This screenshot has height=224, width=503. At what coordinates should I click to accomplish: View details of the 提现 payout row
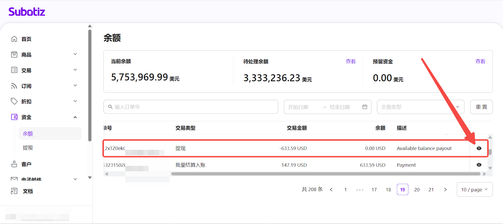pyautogui.click(x=479, y=148)
